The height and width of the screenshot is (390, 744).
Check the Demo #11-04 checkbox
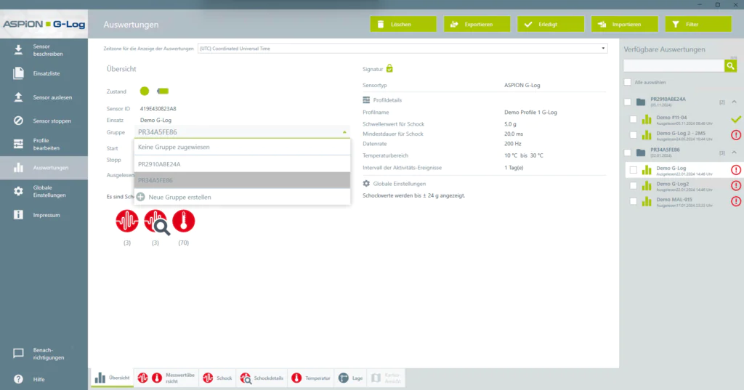(633, 120)
